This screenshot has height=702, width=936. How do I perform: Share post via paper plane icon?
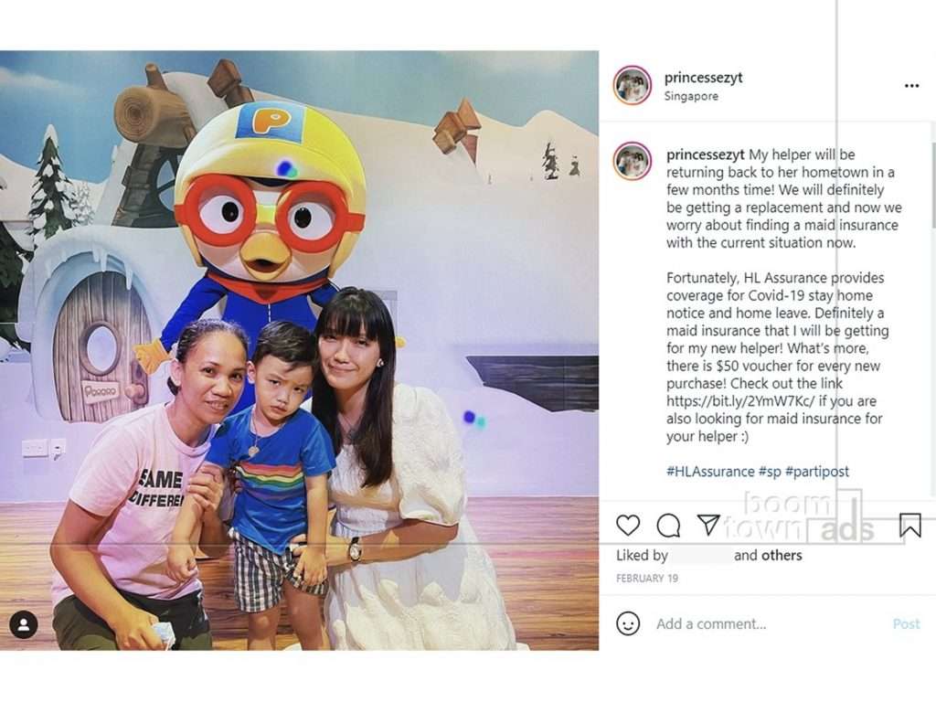pos(708,524)
